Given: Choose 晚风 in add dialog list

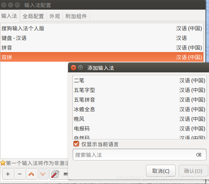Looking at the screenshot, I should 140,119.
